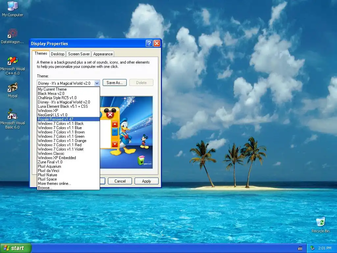337x253 pixels.
Task: Select the Plus! Space theme
Action: (68, 179)
